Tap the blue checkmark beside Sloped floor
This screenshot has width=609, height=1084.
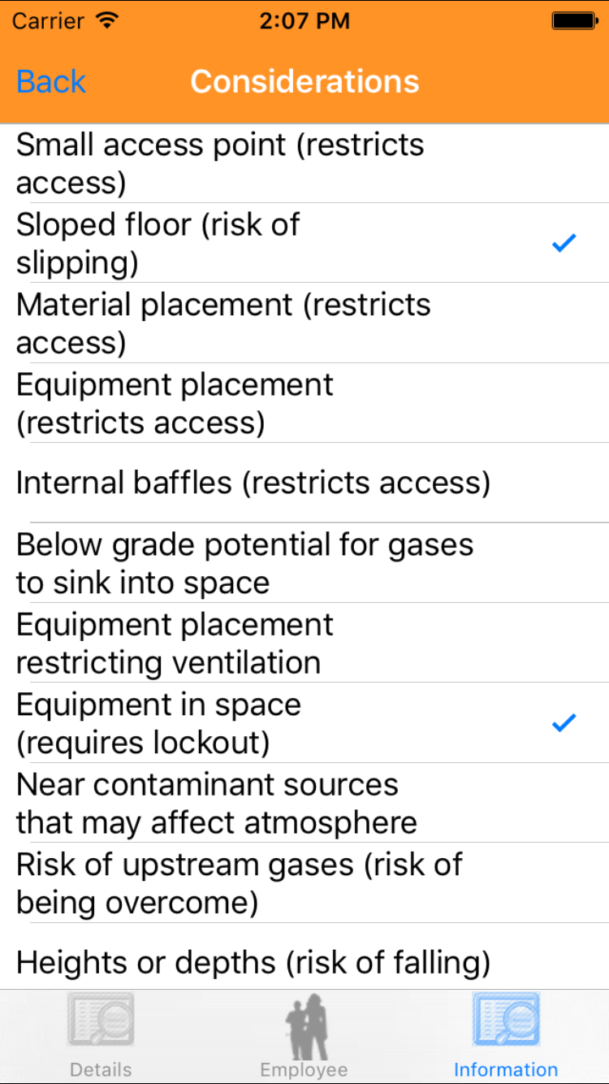click(564, 243)
